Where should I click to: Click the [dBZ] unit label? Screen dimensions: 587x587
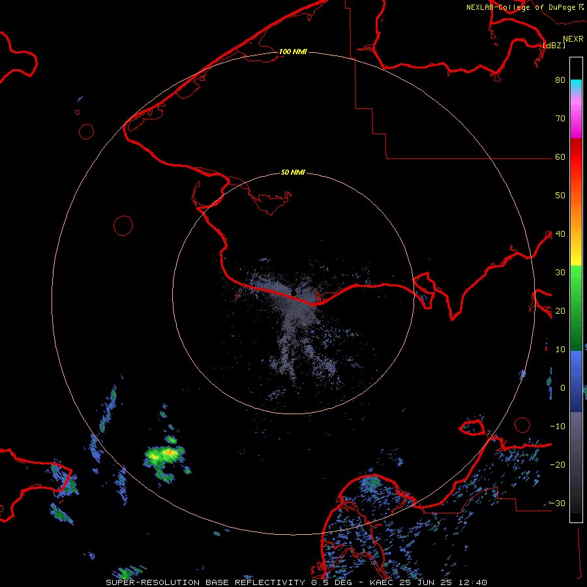coord(554,45)
